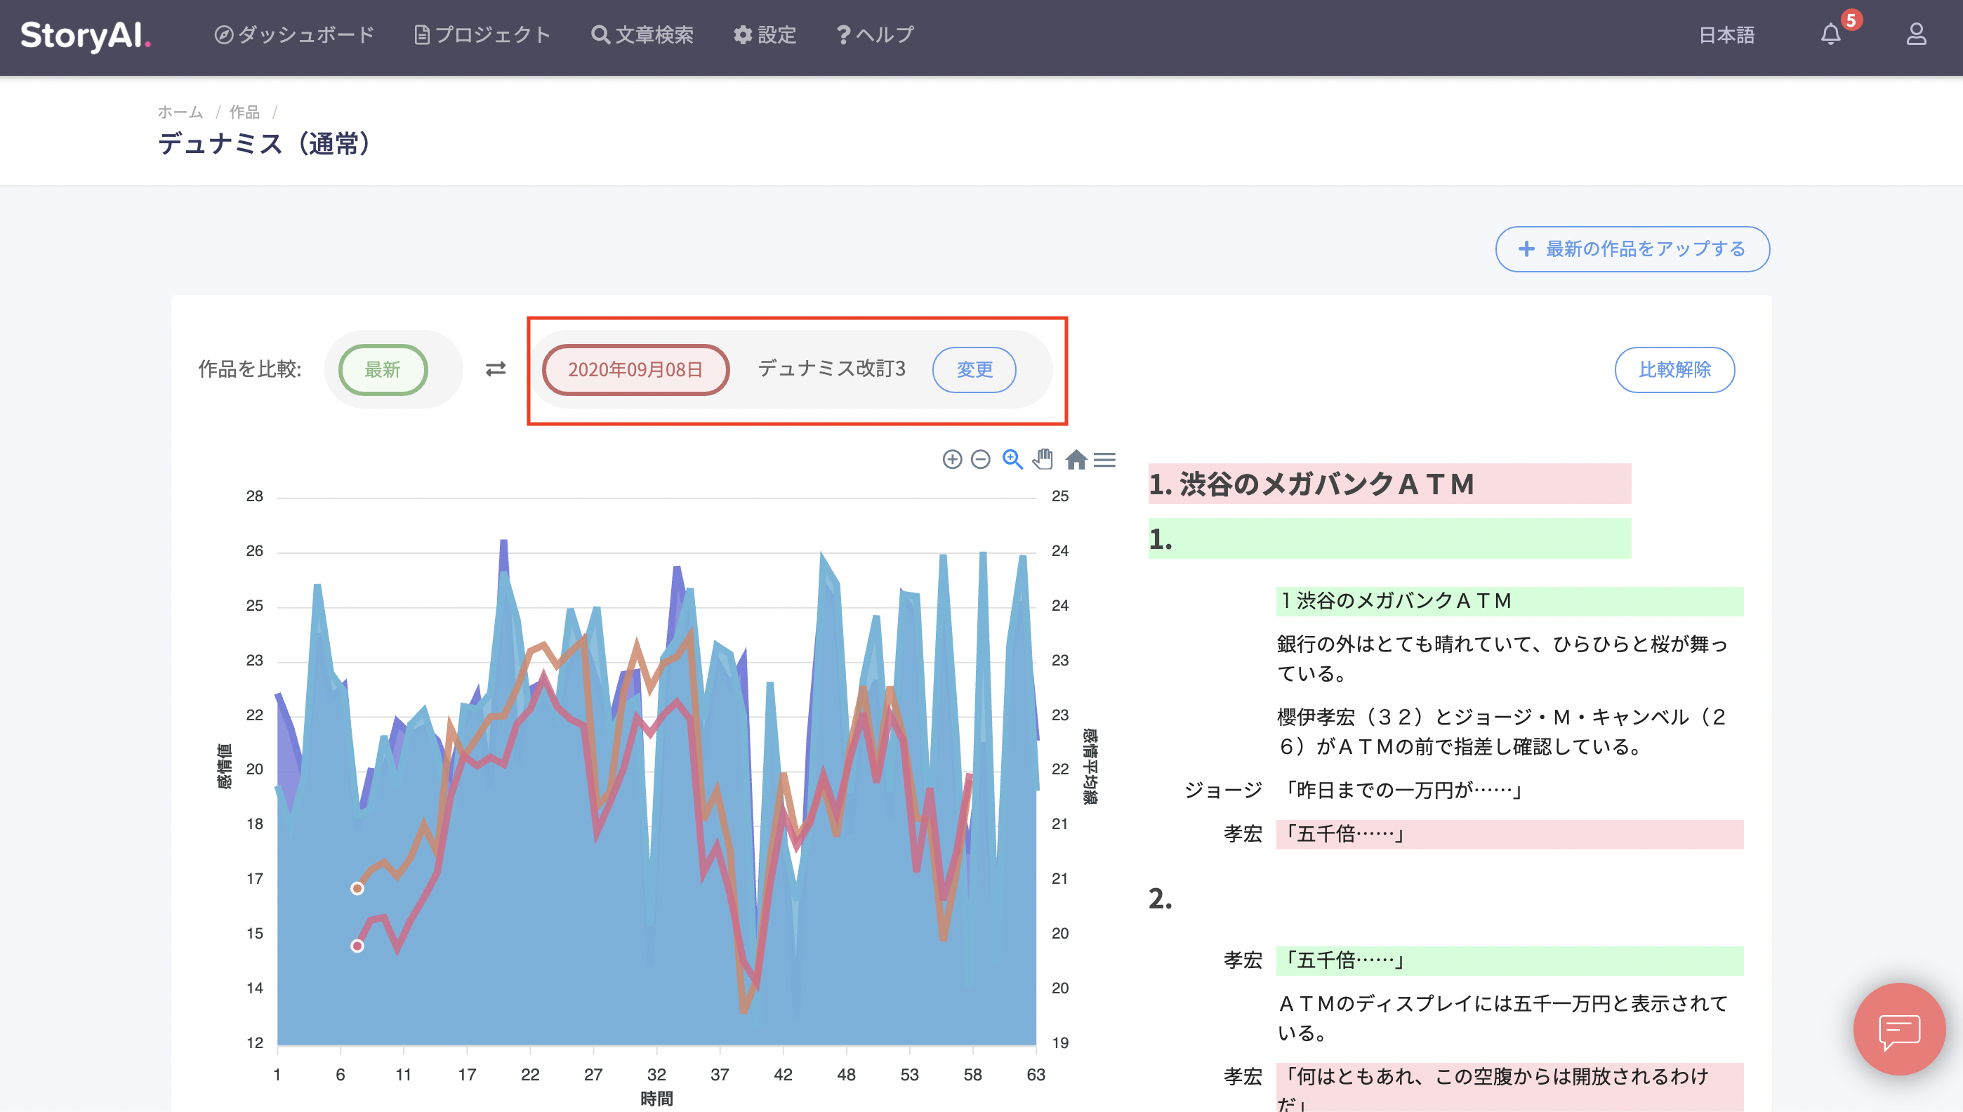Select the zoom-out icon above the chart
Viewport: 1963px width, 1112px height.
[981, 460]
